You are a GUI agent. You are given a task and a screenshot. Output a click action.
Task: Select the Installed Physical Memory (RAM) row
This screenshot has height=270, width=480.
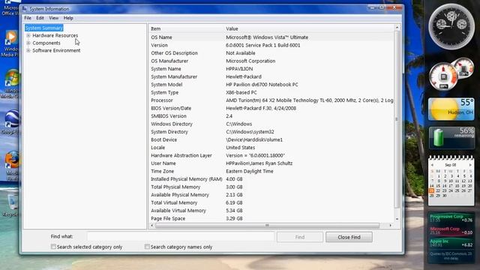[271, 179]
